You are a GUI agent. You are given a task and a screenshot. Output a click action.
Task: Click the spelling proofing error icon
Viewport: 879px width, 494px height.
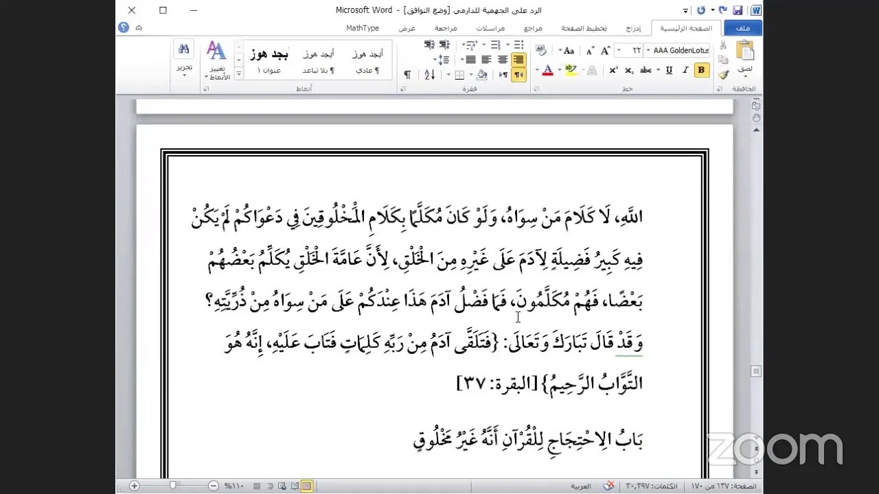608,486
